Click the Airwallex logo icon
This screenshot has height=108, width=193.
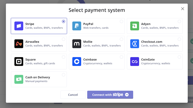coord(19,44)
